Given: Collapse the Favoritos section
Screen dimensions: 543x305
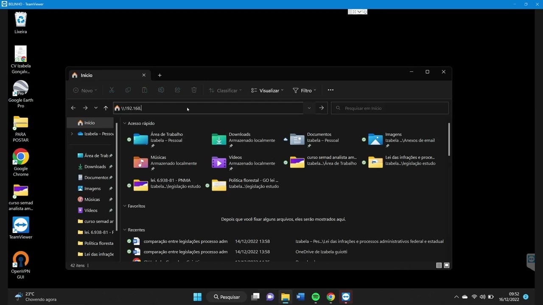Looking at the screenshot, I should pyautogui.click(x=125, y=206).
